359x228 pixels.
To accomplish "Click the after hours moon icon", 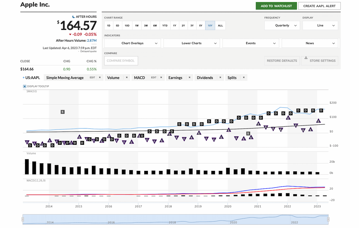I will point(74,17).
